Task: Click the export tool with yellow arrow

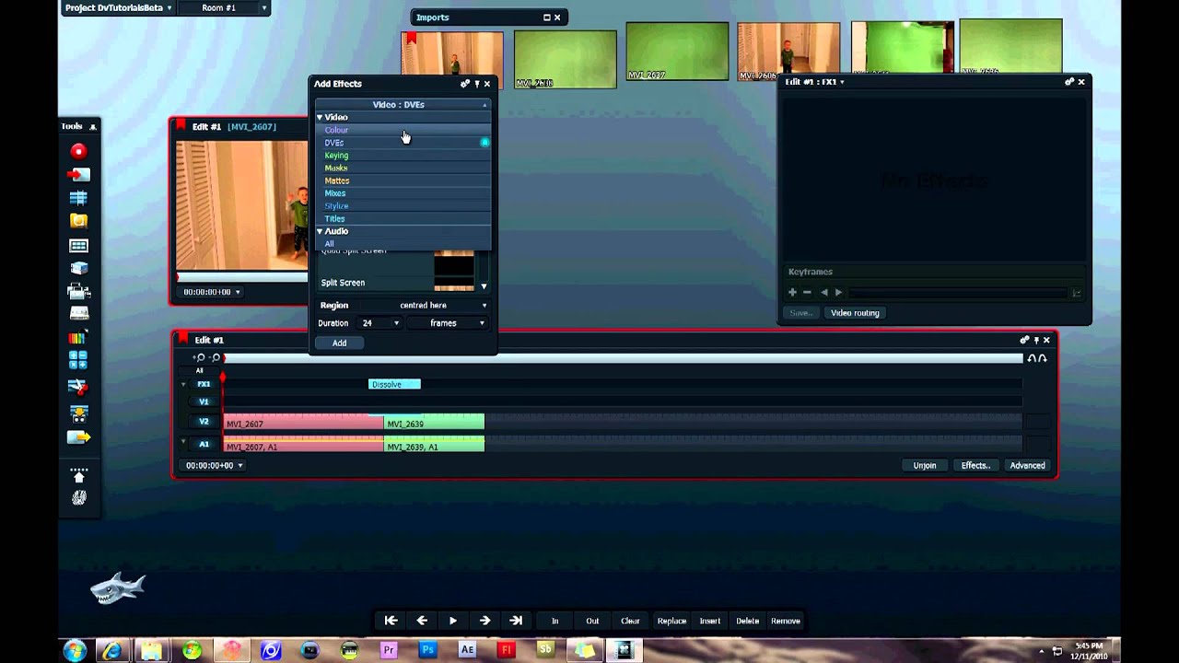Action: point(78,436)
